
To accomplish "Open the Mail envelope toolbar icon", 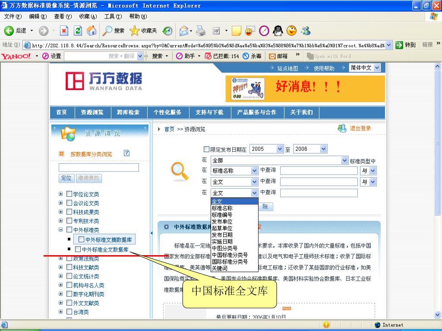I will [184, 31].
